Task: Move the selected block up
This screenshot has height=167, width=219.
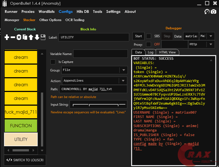Action: coord(31,37)
